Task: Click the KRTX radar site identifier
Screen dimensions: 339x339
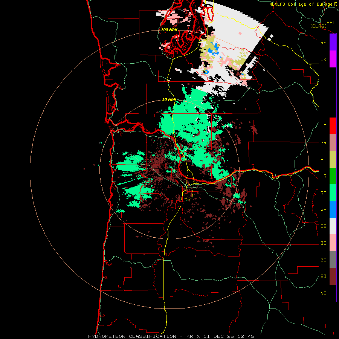Action: click(194, 336)
